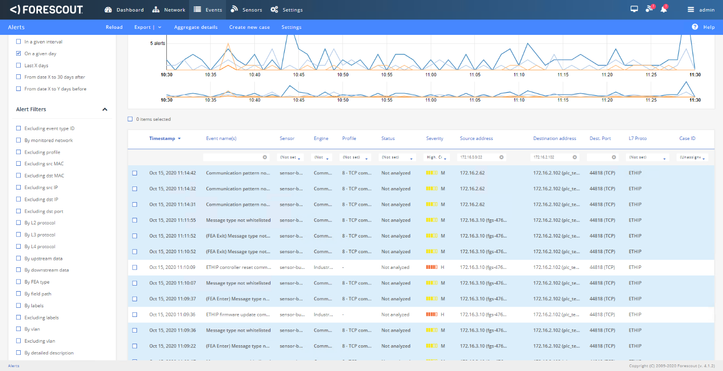The width and height of the screenshot is (723, 371).
Task: Tick 'From date X to 30 days after'
Action: tap(19, 77)
